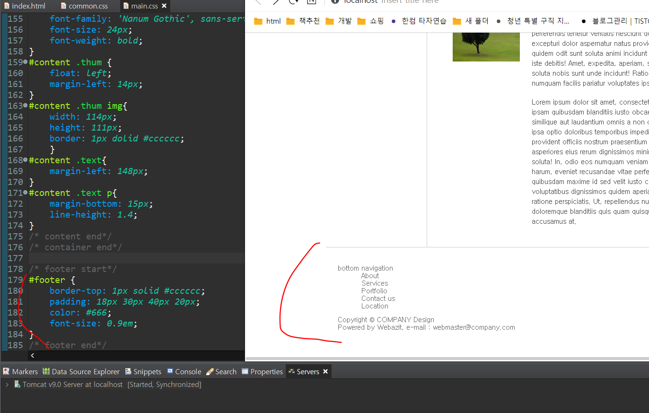Click the editor horizontal scroll left arrow
649x413 pixels.
(x=32, y=355)
